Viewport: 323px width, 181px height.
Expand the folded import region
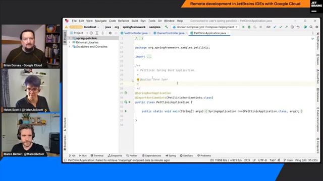[149, 57]
